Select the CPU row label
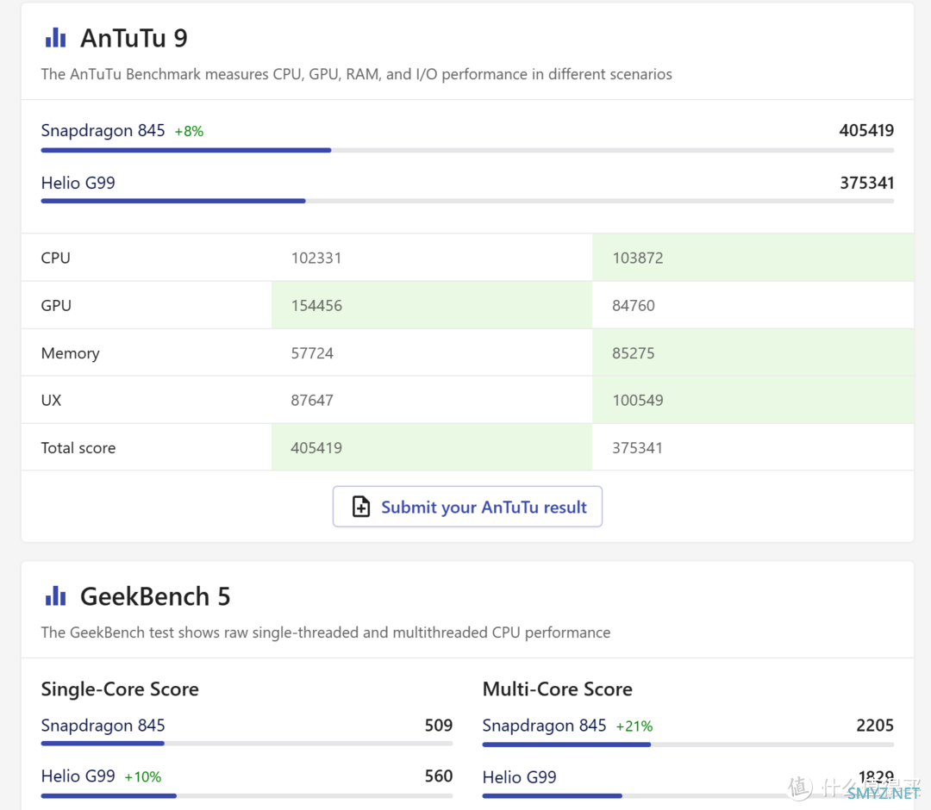Image resolution: width=931 pixels, height=810 pixels. [56, 259]
